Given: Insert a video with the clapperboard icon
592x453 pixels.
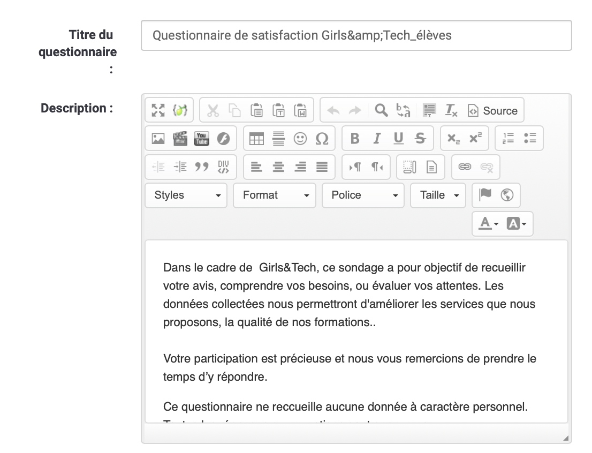Looking at the screenshot, I should pos(180,139).
